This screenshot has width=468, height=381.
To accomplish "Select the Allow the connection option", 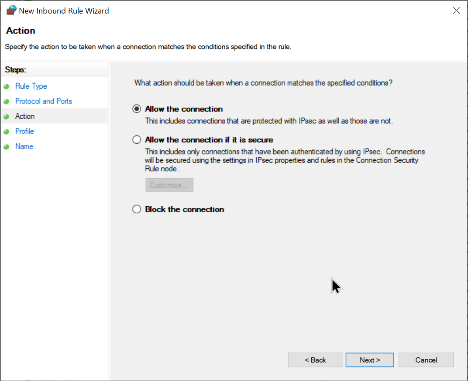I will [137, 109].
